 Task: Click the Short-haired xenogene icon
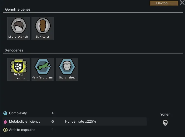[x=67, y=67]
